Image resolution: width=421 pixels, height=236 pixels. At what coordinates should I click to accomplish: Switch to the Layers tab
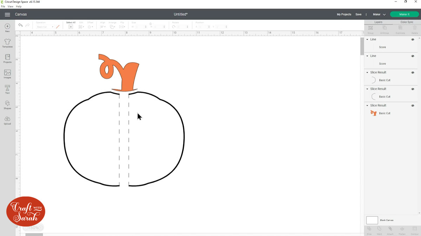point(378,22)
